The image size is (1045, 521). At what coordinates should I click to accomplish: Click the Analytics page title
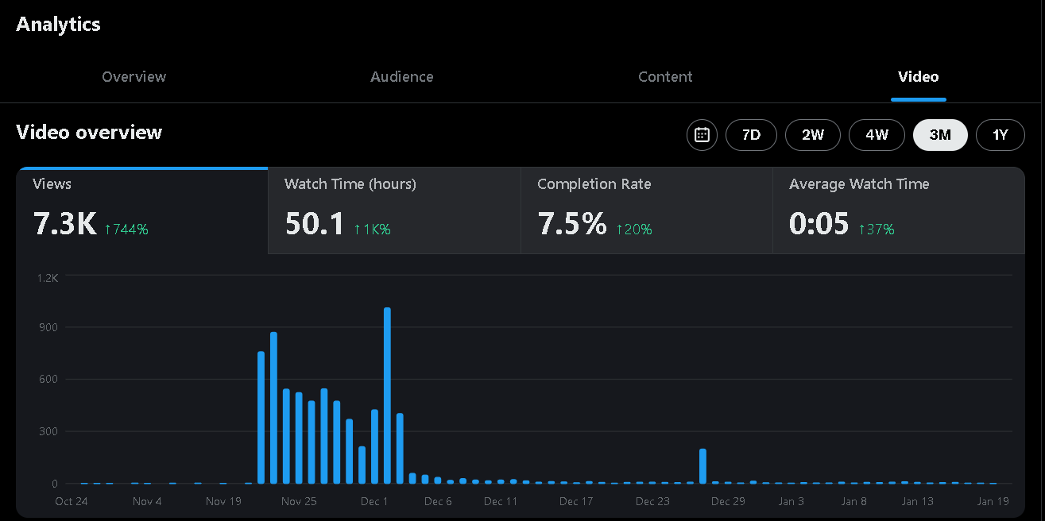click(57, 24)
